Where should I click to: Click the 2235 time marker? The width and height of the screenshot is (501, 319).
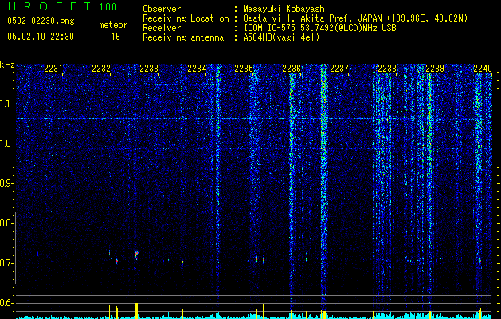coord(244,69)
